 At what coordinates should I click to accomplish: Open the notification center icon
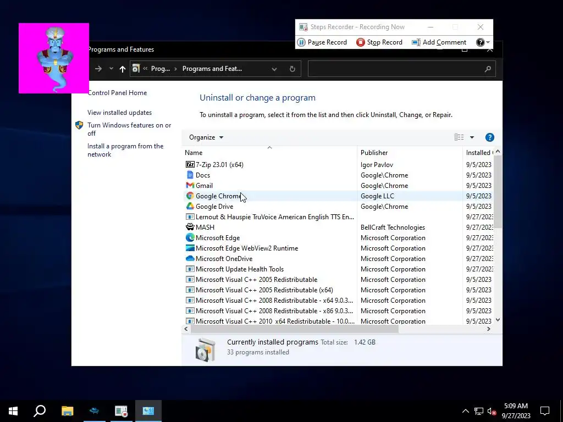point(545,411)
